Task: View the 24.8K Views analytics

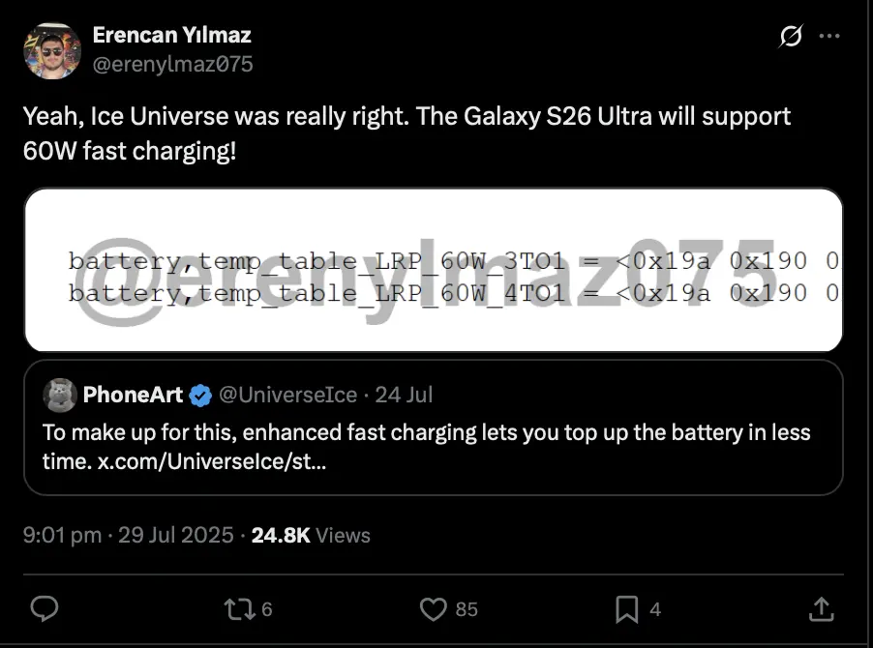Action: click(x=310, y=535)
